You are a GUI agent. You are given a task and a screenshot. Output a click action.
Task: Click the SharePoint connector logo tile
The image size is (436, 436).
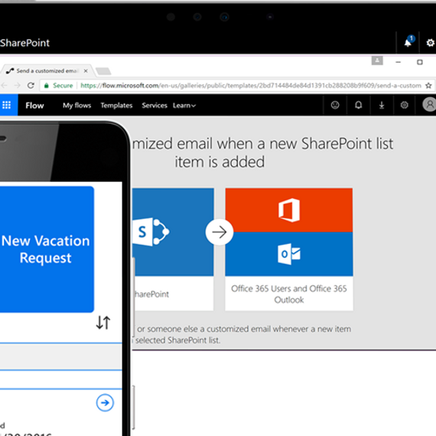[x=173, y=232]
